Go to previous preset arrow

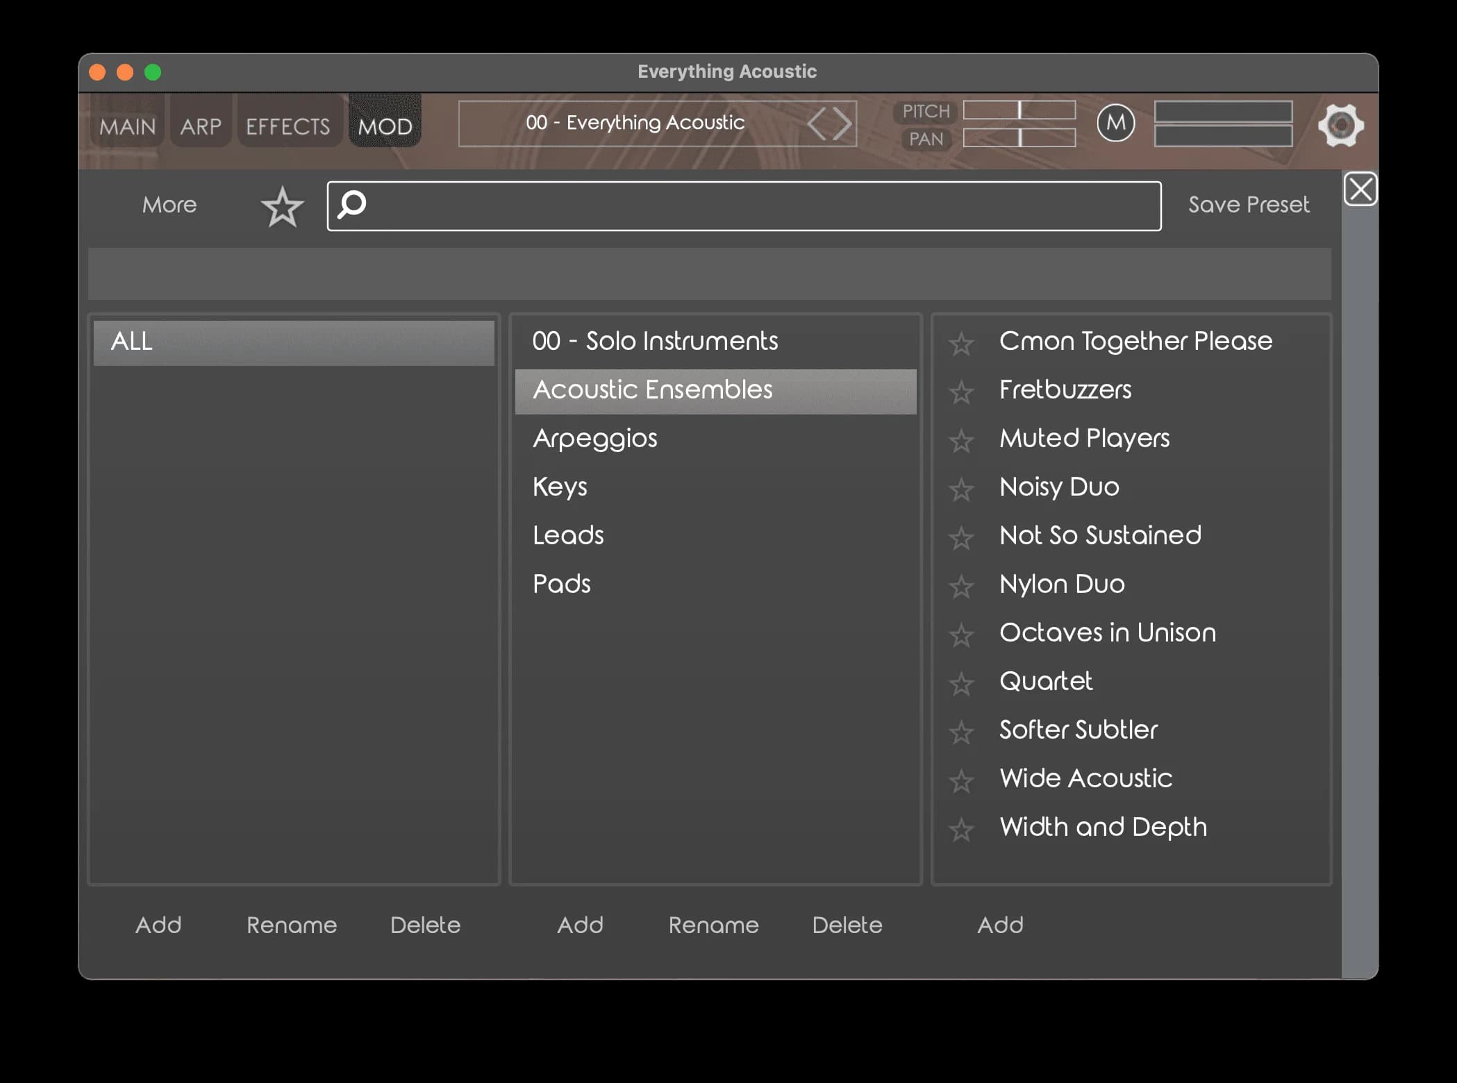pos(817,124)
